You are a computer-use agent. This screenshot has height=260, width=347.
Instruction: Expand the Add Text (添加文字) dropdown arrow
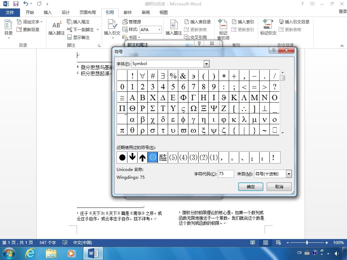41,22
